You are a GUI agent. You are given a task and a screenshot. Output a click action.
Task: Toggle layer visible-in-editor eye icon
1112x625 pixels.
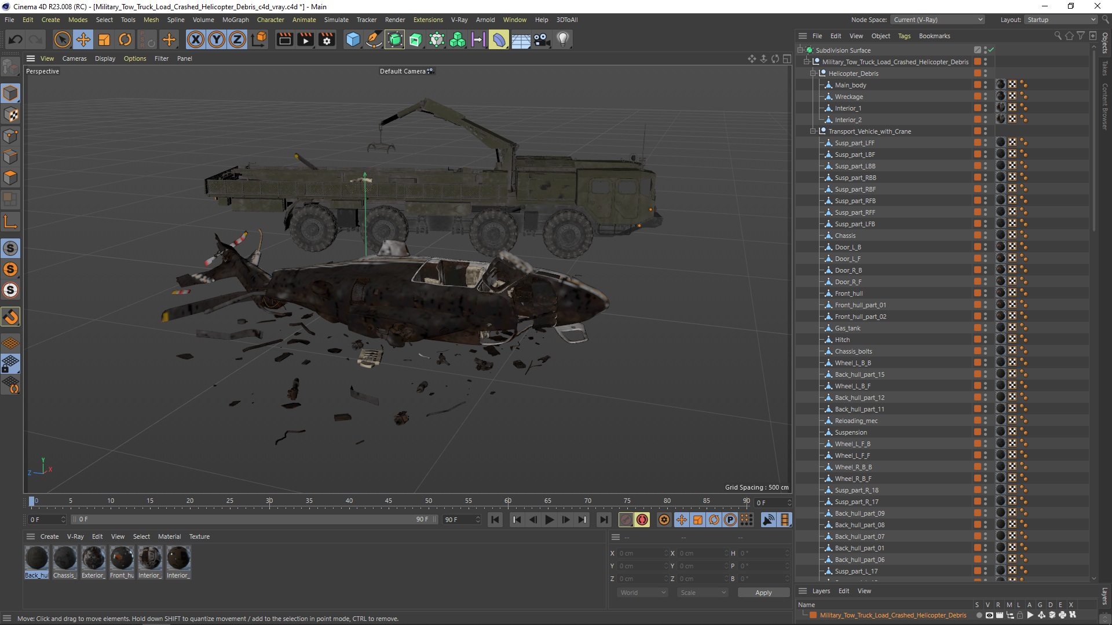(989, 615)
